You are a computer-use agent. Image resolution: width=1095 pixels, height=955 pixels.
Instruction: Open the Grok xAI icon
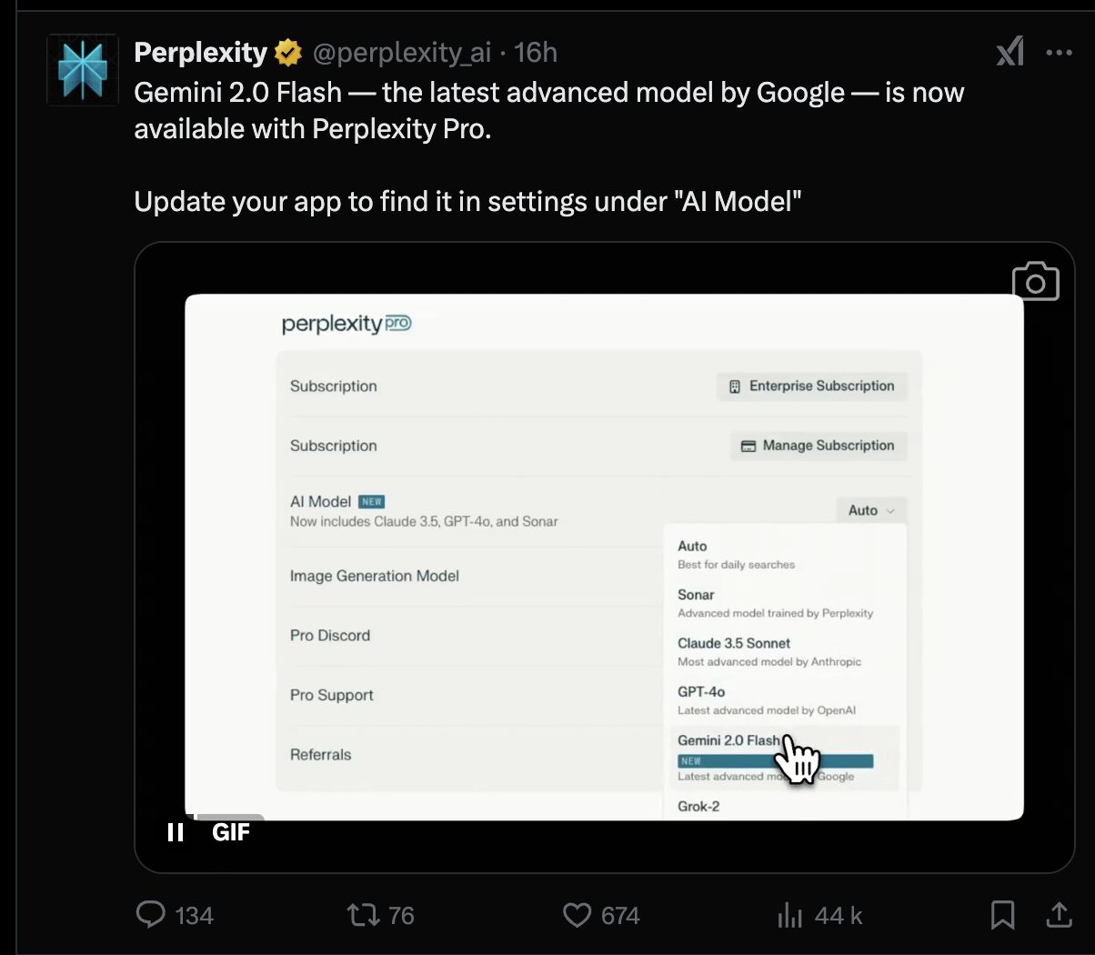pos(1010,52)
